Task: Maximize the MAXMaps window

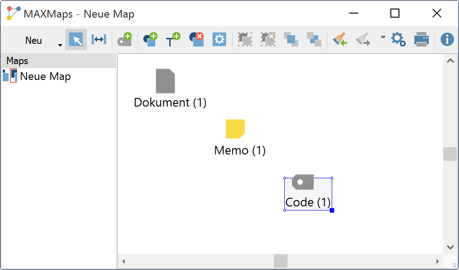Action: point(394,13)
